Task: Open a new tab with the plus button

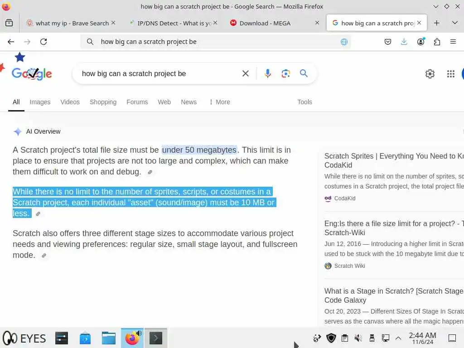Action: [x=436, y=23]
